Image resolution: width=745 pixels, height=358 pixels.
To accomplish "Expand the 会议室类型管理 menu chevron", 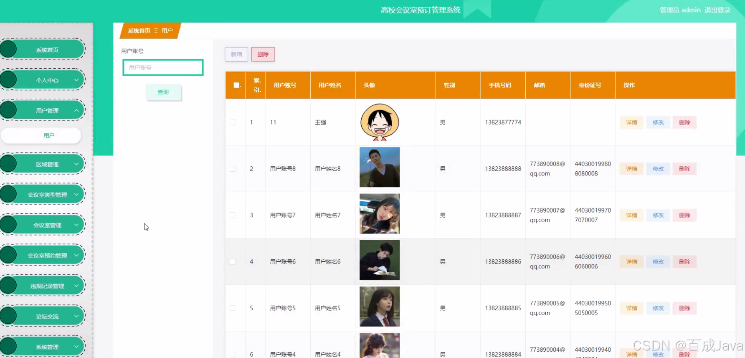I will pos(76,195).
